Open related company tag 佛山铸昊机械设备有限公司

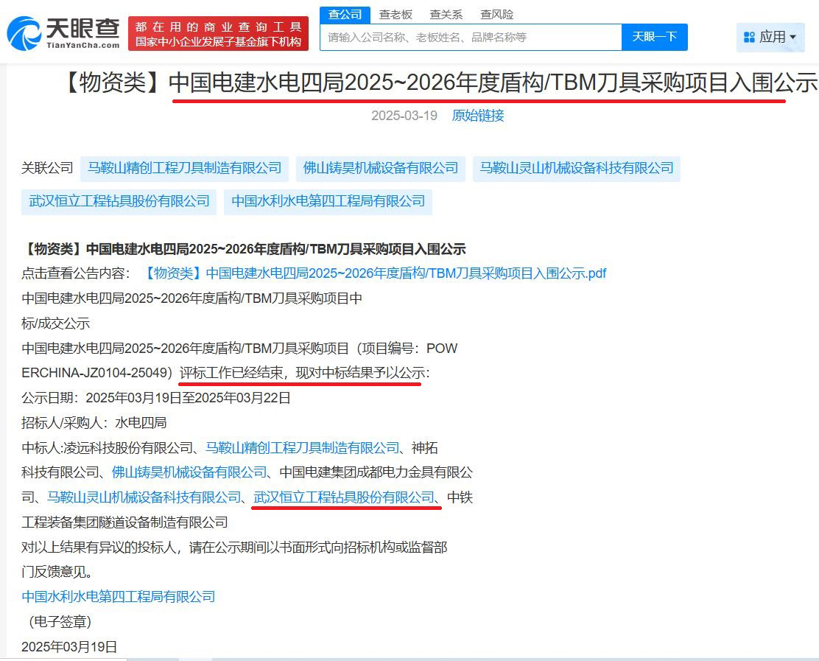coord(381,168)
